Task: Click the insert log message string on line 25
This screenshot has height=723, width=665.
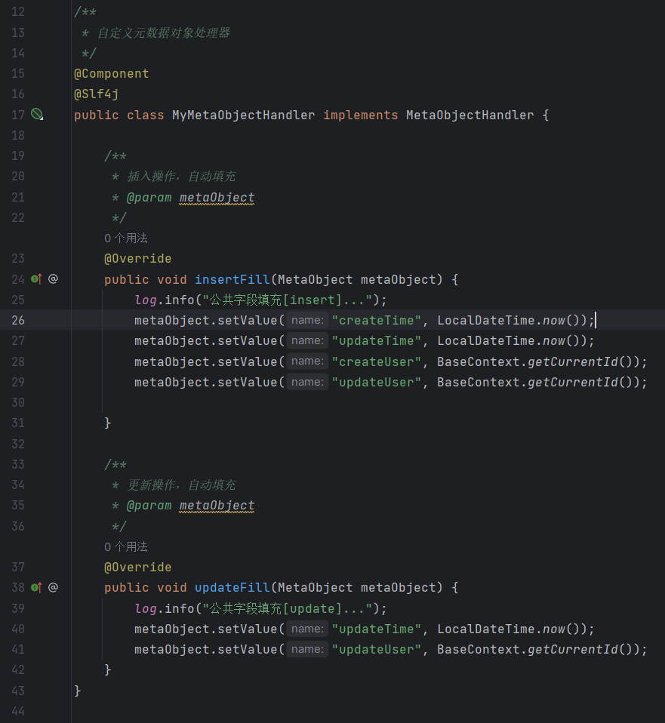Action: pyautogui.click(x=288, y=300)
